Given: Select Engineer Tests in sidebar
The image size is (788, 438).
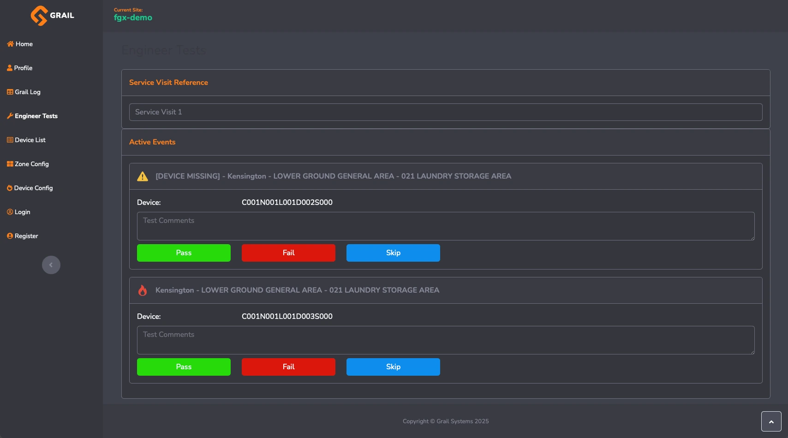Looking at the screenshot, I should click(x=36, y=116).
